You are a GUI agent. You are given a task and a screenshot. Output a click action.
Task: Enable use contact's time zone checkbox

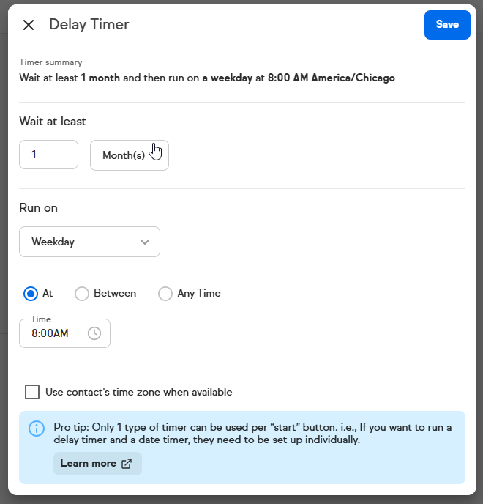(32, 392)
